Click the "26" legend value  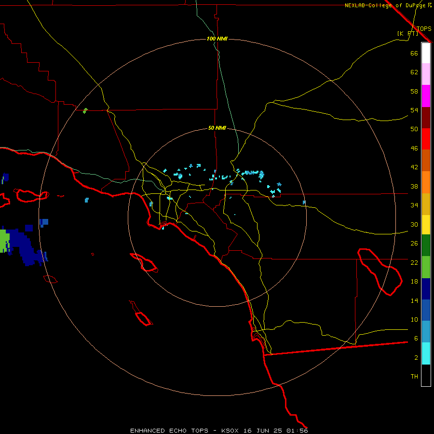[x=414, y=244]
